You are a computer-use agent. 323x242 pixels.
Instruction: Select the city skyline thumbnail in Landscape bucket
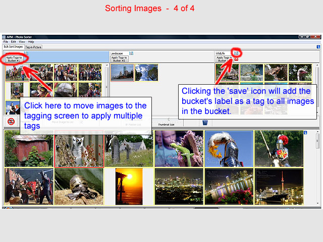(122, 73)
